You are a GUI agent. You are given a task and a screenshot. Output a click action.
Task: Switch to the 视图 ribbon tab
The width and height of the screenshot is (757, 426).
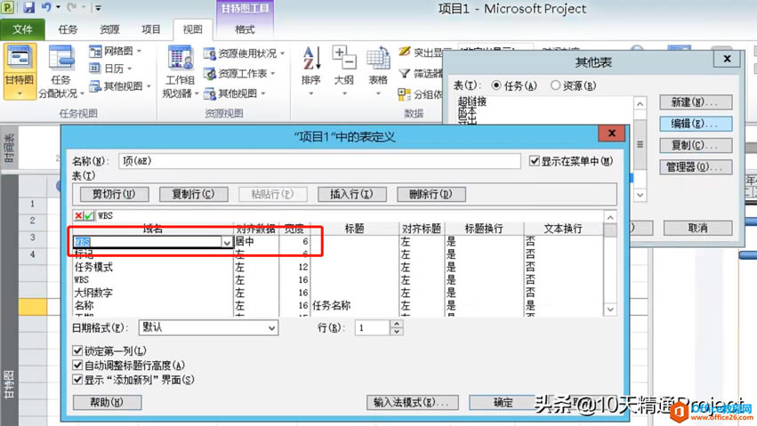(x=193, y=30)
